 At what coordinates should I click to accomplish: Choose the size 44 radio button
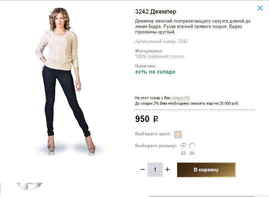click(x=192, y=146)
